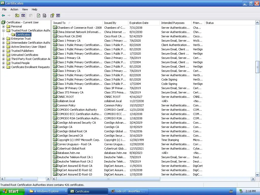Select COMODO Certification Authority certificate icon
Screen dimensions: 260x195
pyautogui.click(x=55, y=109)
